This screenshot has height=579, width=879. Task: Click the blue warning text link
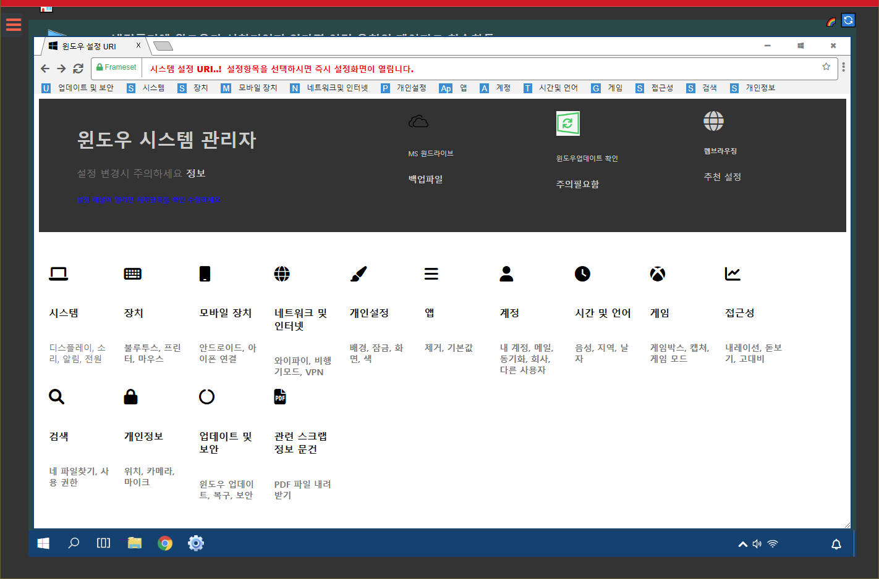pos(148,200)
